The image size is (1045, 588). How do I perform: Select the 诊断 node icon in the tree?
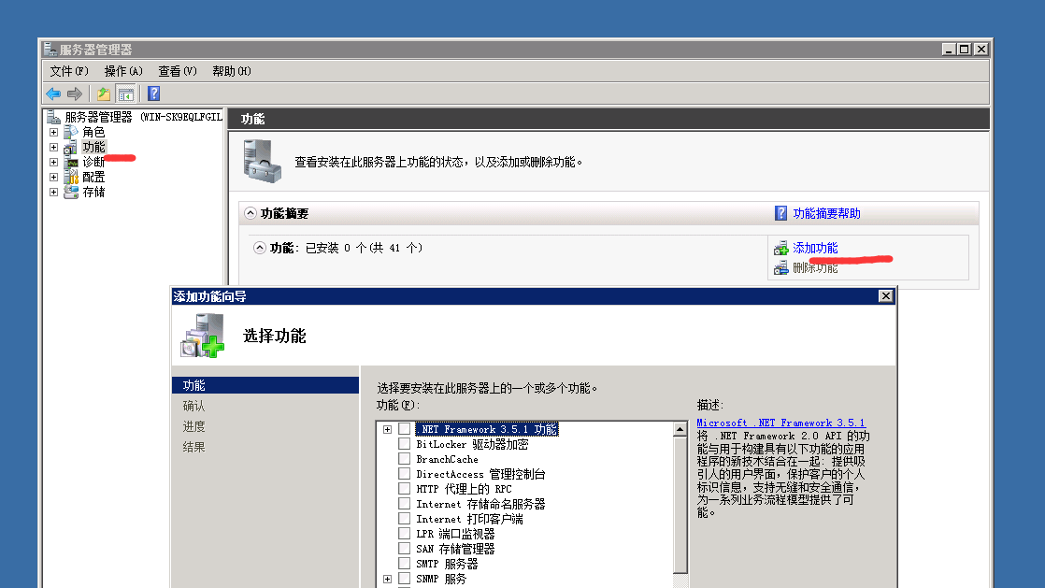[71, 162]
